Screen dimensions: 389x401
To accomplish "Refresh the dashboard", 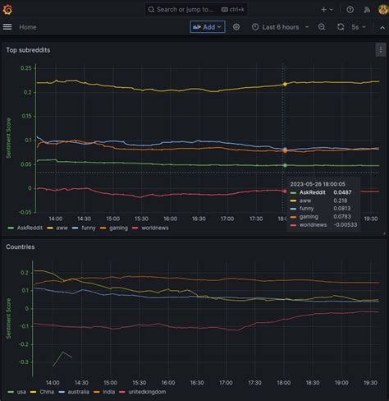I will pyautogui.click(x=341, y=27).
